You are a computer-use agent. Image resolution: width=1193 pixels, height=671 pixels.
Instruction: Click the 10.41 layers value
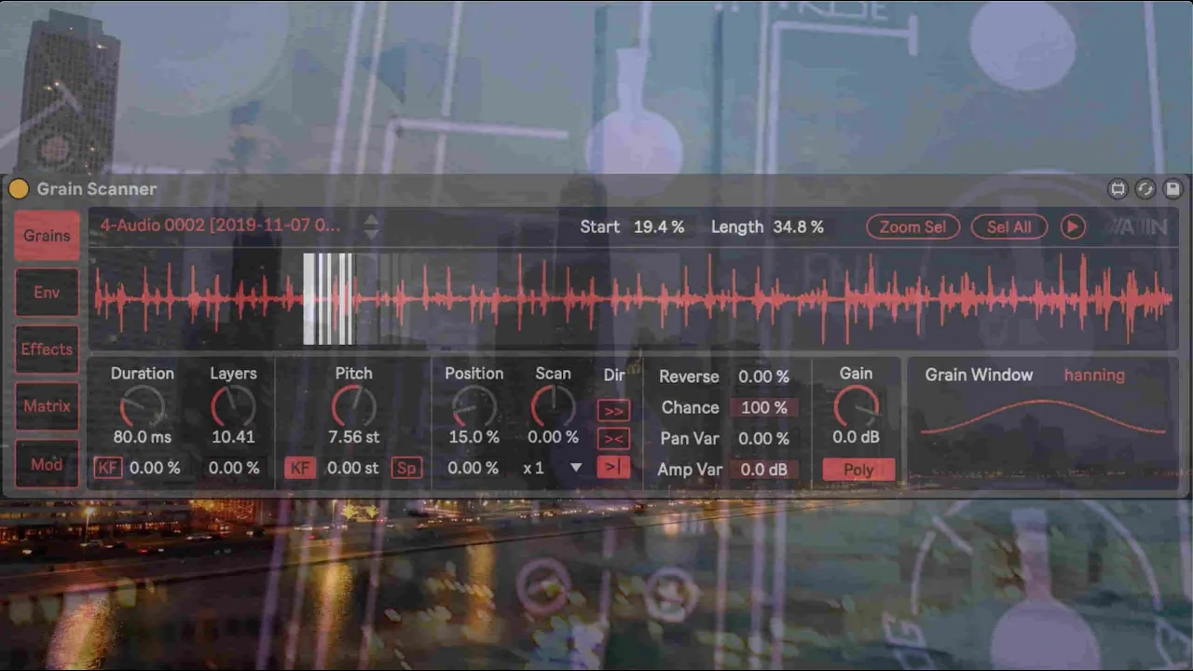coord(233,437)
